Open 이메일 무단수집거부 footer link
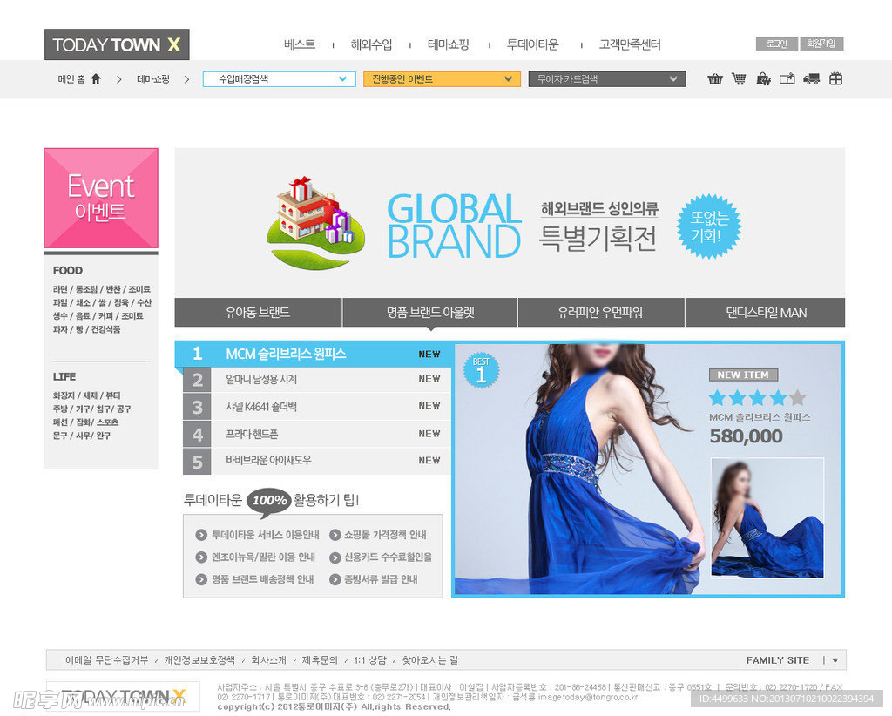 click(106, 660)
